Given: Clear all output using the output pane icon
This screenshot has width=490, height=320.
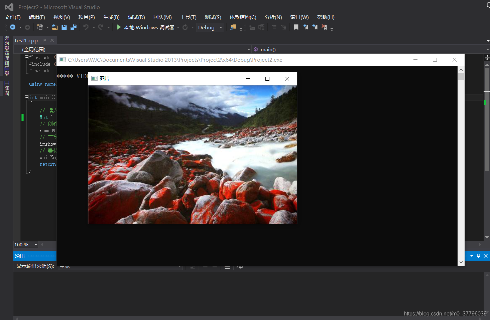Looking at the screenshot, I should coord(228,267).
